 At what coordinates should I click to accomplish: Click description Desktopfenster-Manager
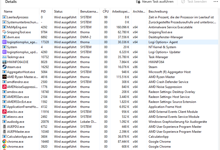166,37
